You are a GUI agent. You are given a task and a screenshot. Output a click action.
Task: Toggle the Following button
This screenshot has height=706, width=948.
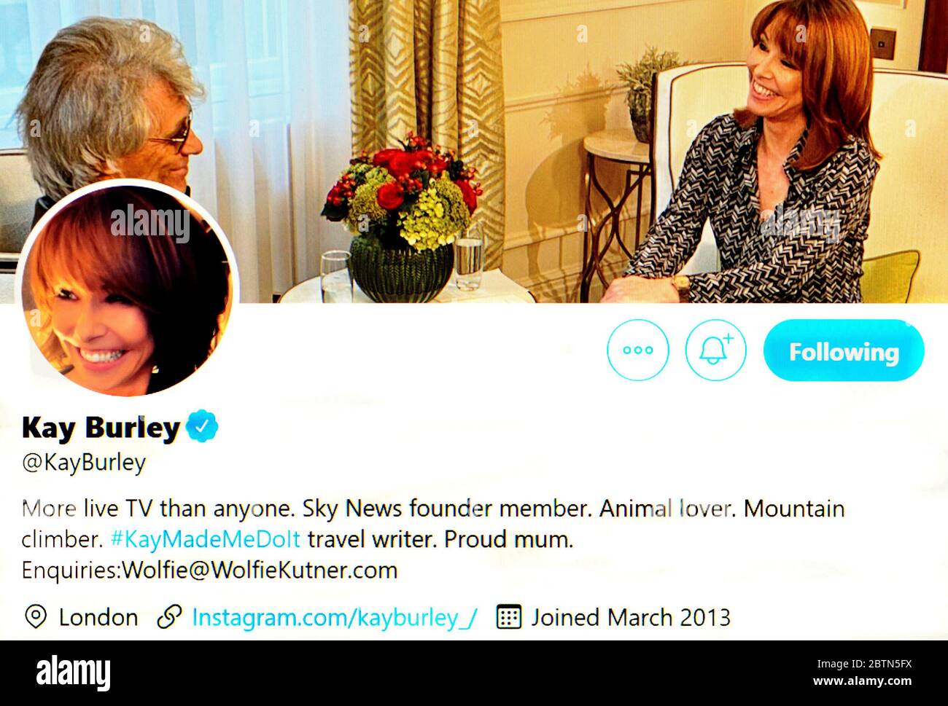(x=844, y=350)
